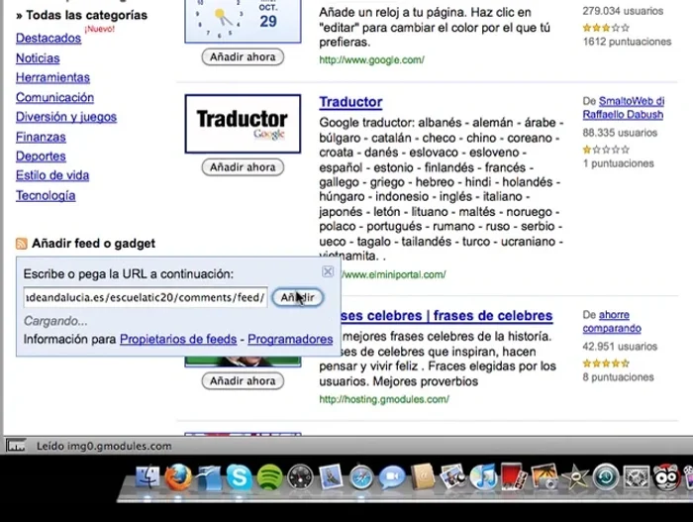Screen dimensions: 693x522
Task: Click the status bar icon beside Leído
Action: [x=16, y=446]
